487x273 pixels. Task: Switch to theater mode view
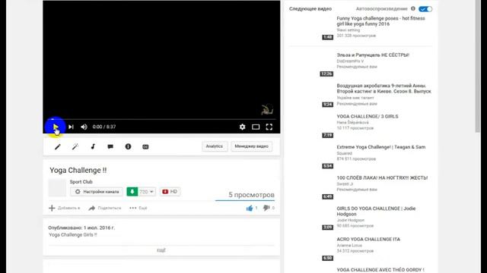256,127
